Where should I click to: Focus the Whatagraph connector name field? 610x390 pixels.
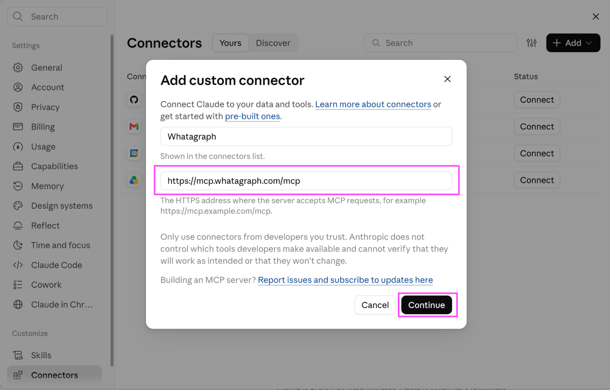(x=306, y=136)
